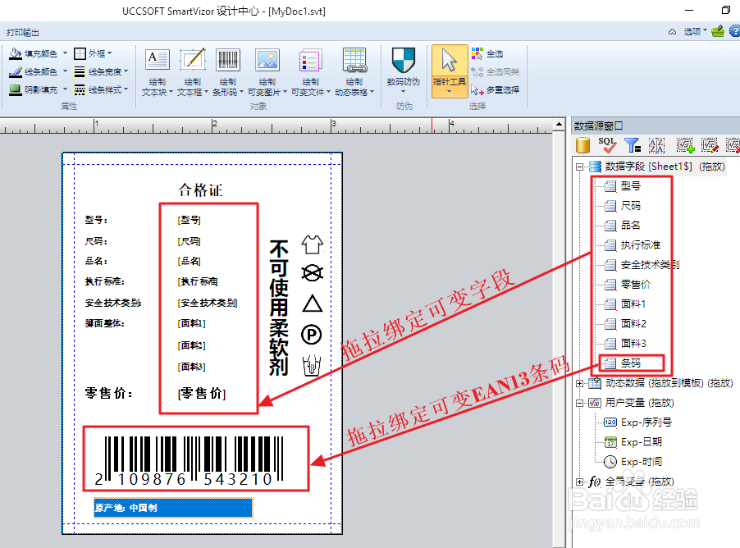The width and height of the screenshot is (740, 548).
Task: Select the [零售价] variable field on label
Action: 202,393
